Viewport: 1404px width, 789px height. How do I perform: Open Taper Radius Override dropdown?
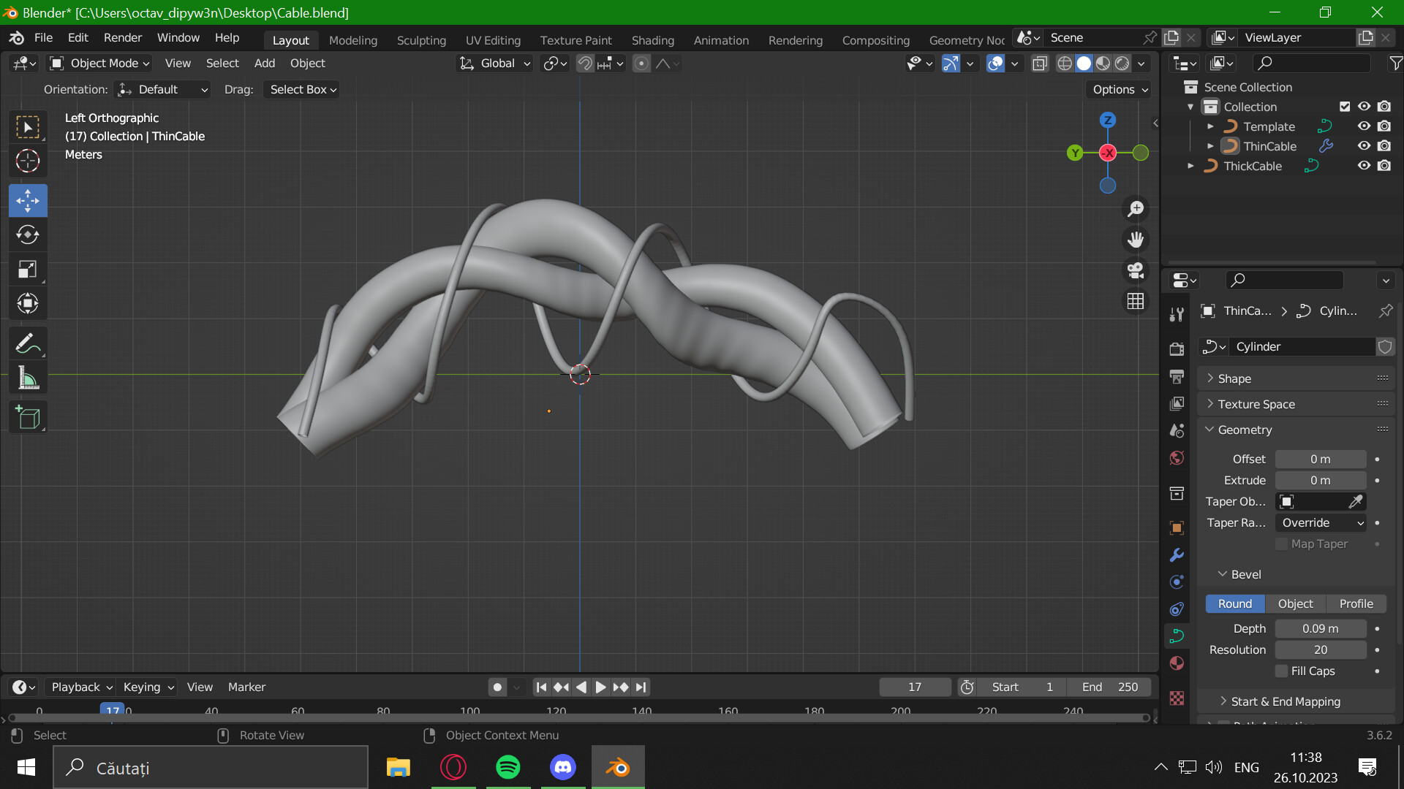point(1321,523)
